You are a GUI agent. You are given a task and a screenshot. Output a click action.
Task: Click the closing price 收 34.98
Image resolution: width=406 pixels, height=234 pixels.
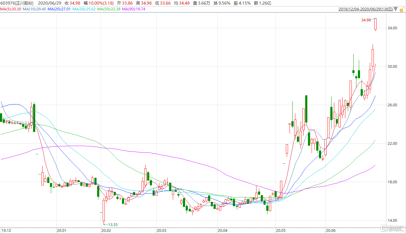[x=72, y=3]
